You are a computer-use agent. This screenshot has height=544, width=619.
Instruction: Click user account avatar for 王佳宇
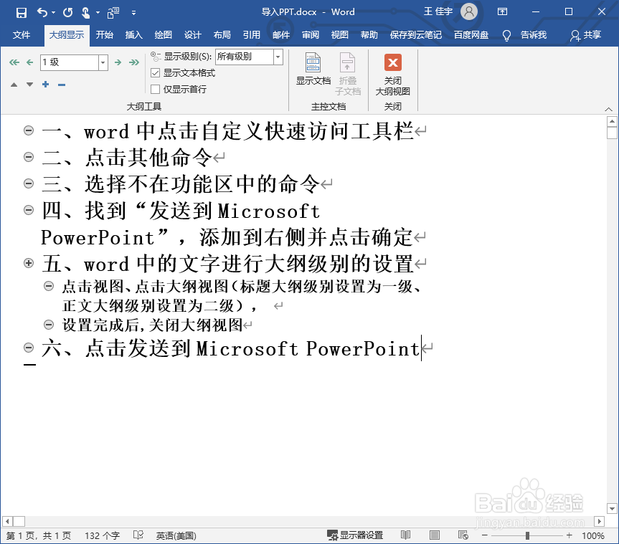[469, 12]
